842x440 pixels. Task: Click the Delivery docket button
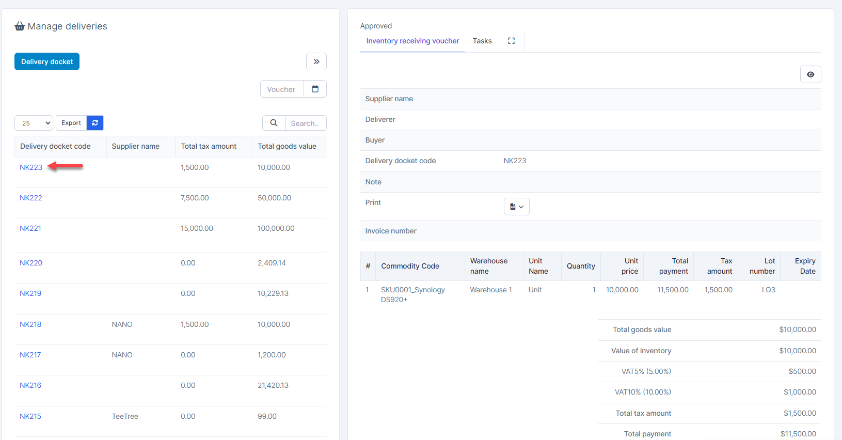pyautogui.click(x=47, y=61)
